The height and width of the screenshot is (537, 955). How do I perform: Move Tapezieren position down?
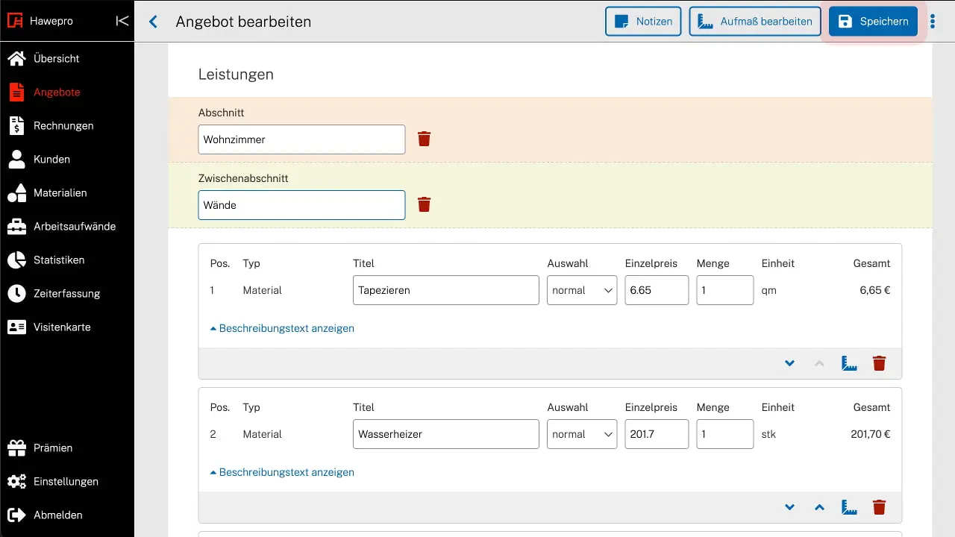click(x=789, y=363)
